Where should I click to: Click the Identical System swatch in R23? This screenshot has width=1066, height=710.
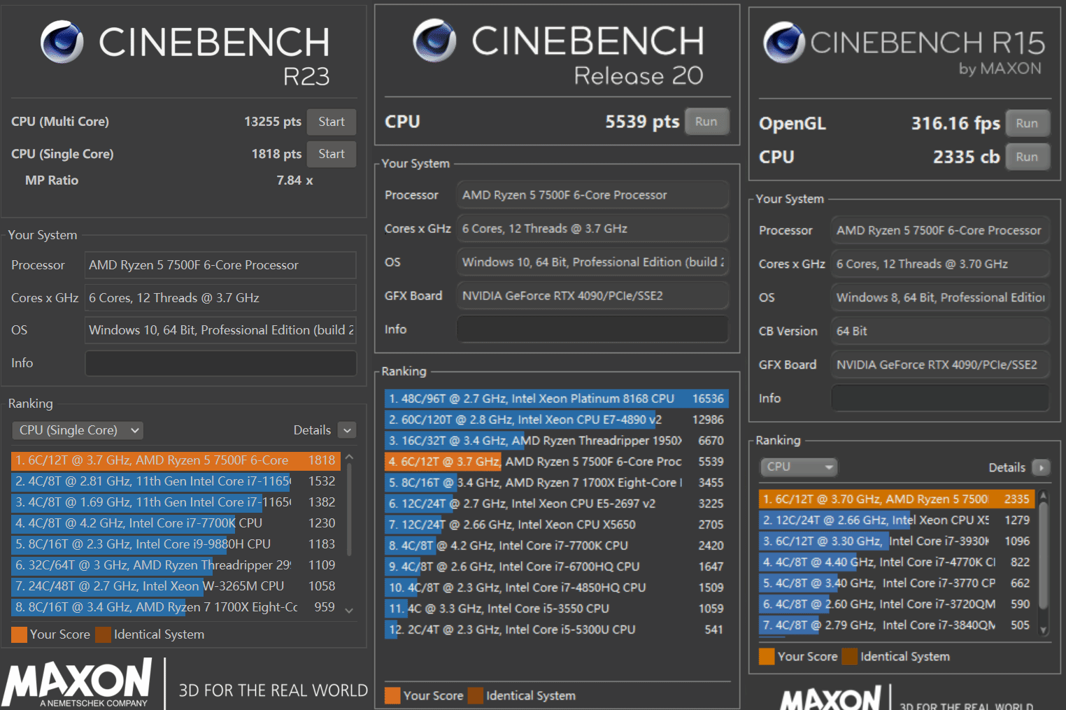tap(104, 634)
